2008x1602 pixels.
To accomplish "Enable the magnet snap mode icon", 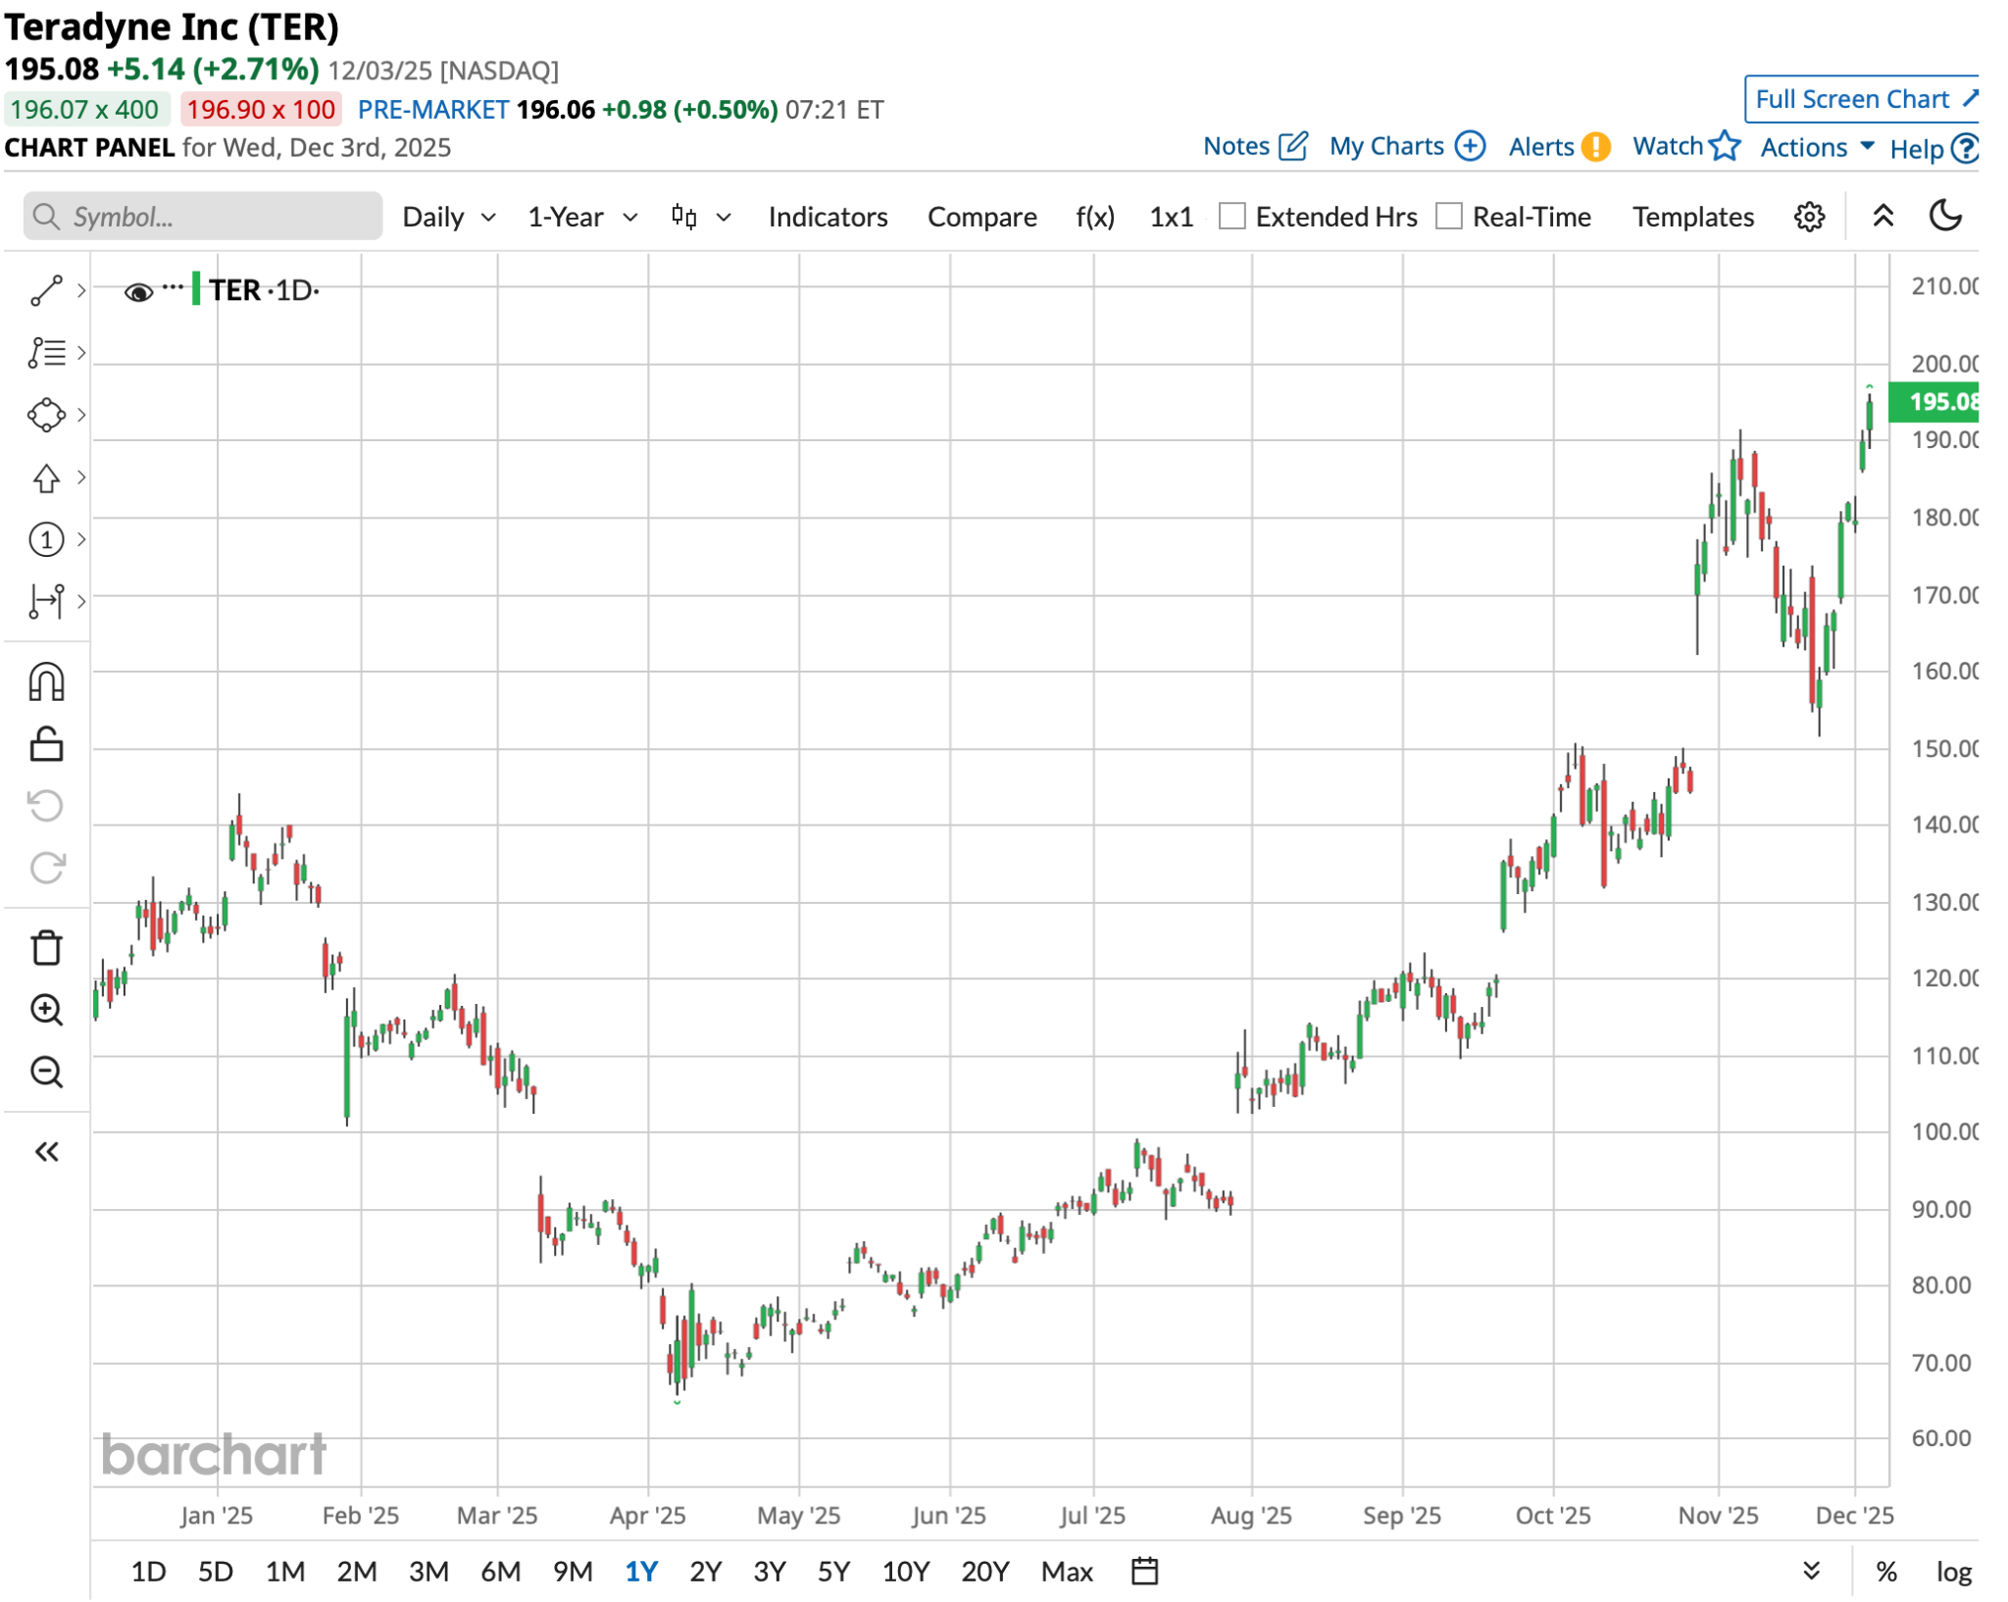I will 46,681.
